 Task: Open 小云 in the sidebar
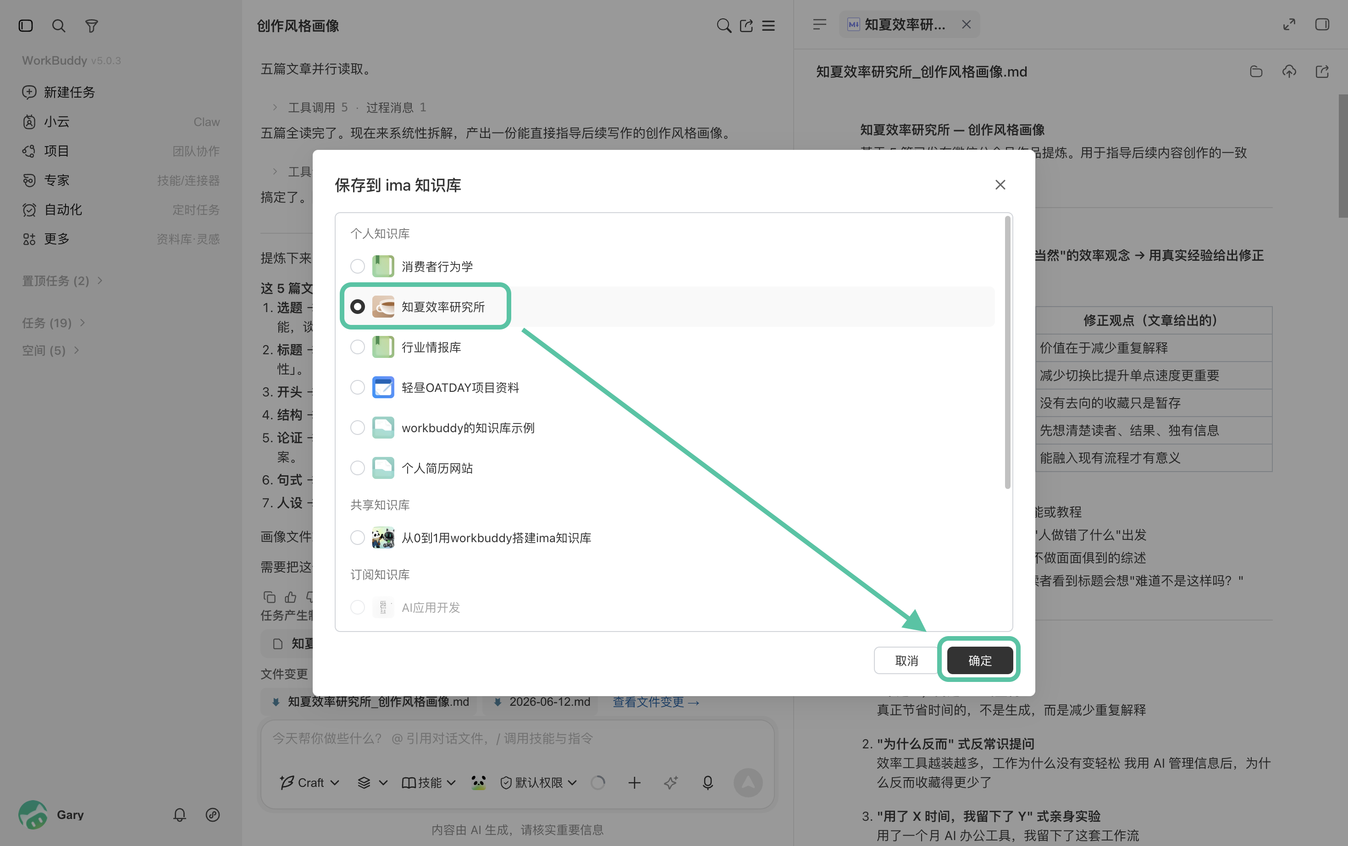pos(121,121)
